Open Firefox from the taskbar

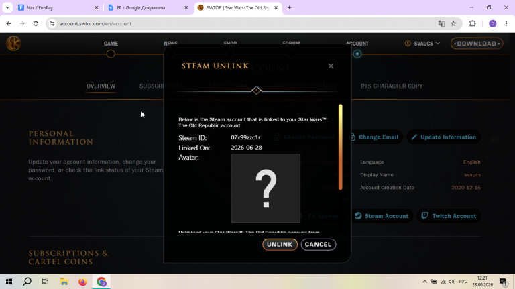tap(82, 282)
